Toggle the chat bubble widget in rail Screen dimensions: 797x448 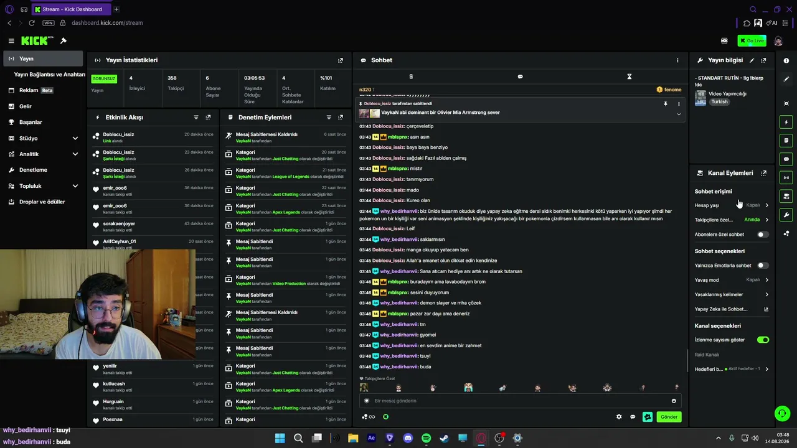786,159
